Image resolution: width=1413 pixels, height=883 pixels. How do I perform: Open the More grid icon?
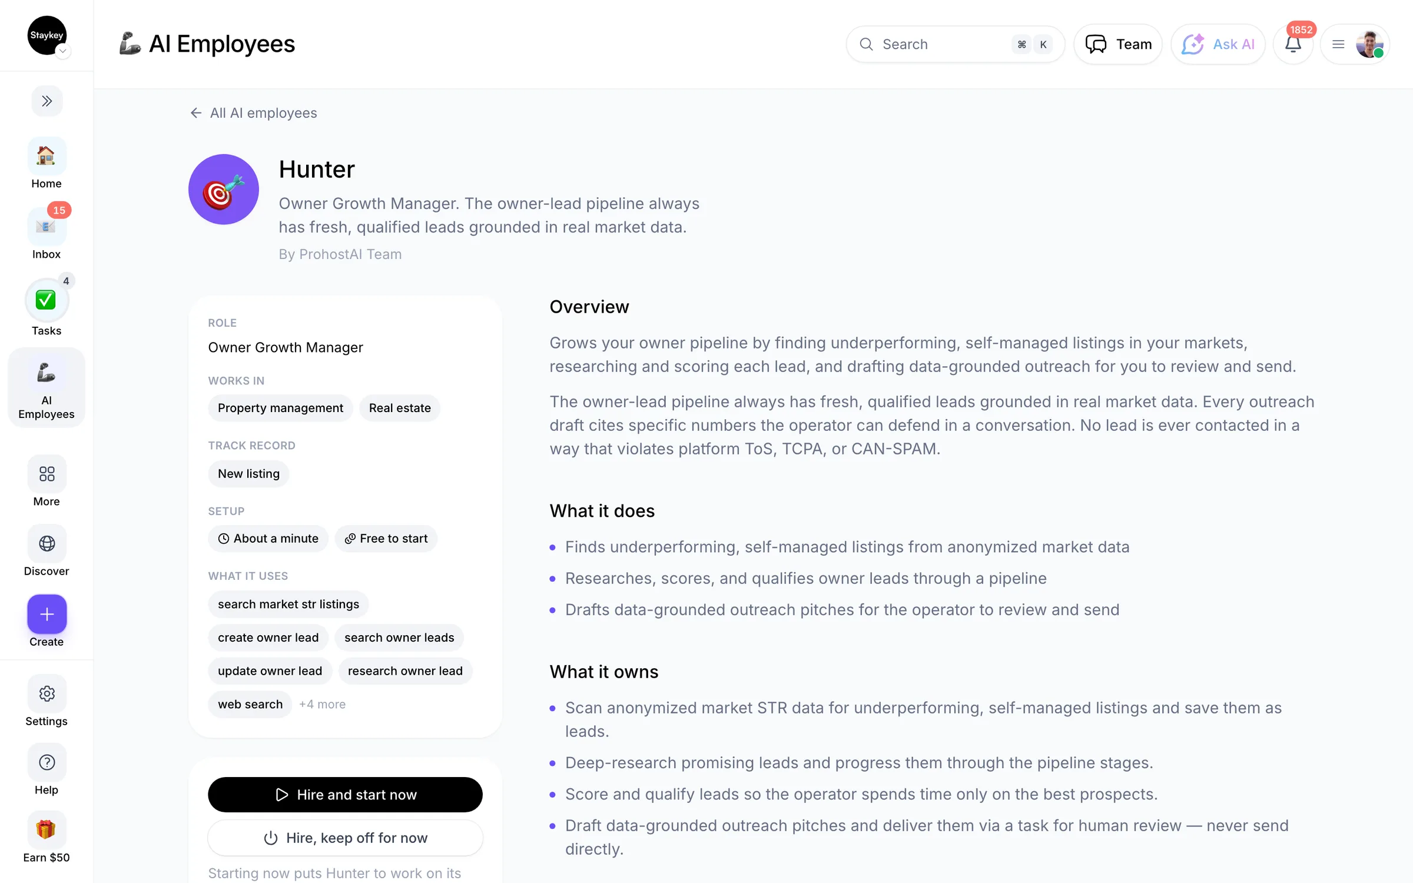click(47, 474)
